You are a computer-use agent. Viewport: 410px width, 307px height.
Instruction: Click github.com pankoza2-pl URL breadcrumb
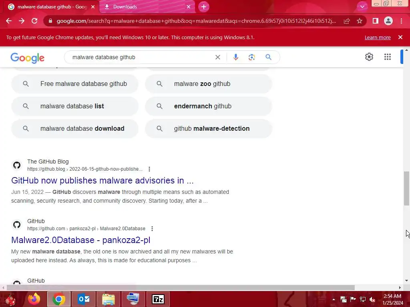86,229
